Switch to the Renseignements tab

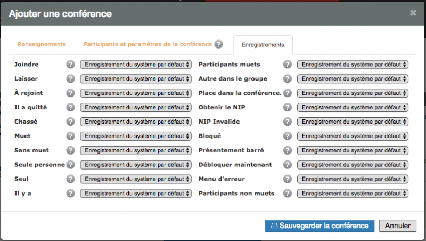[42, 44]
